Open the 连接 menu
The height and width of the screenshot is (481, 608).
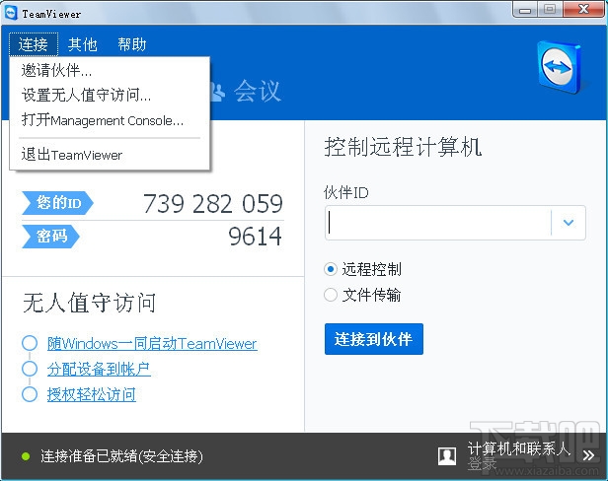pos(34,44)
